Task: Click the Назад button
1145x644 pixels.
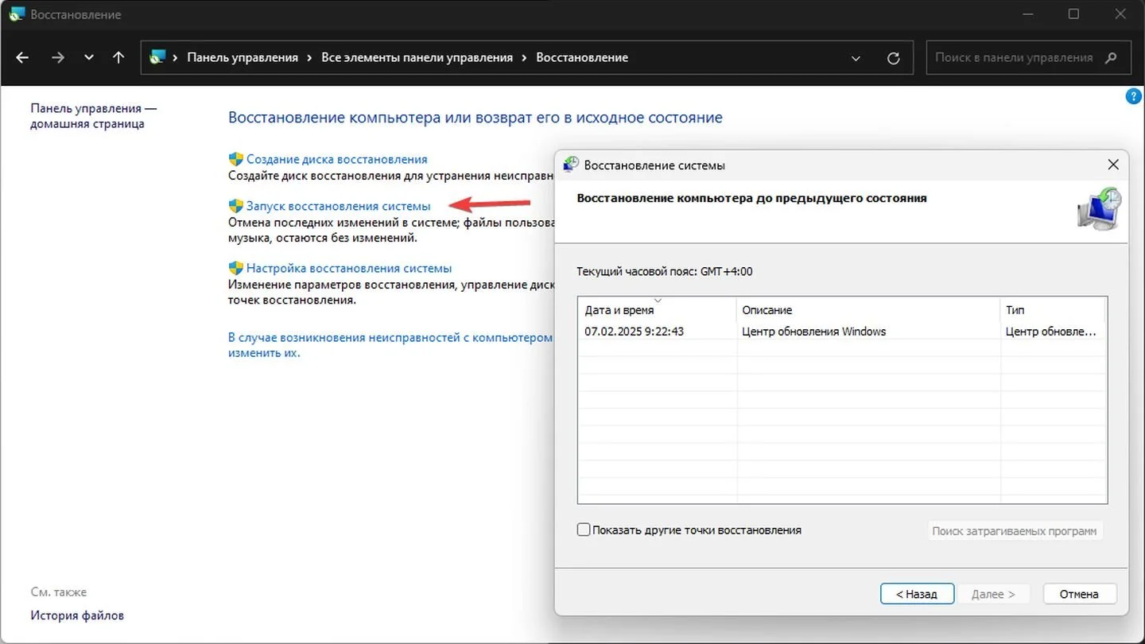Action: 916,594
